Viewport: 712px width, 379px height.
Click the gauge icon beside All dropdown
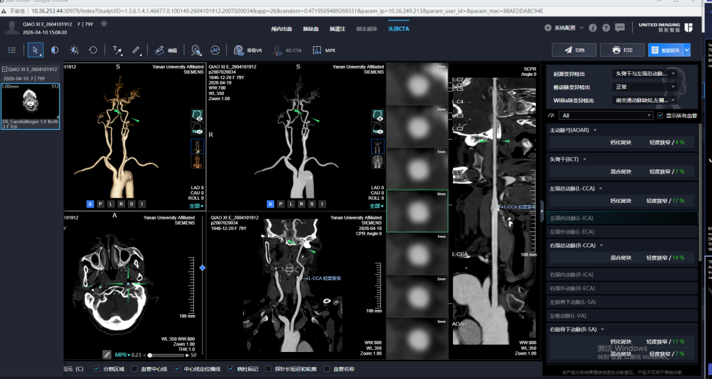[552, 116]
